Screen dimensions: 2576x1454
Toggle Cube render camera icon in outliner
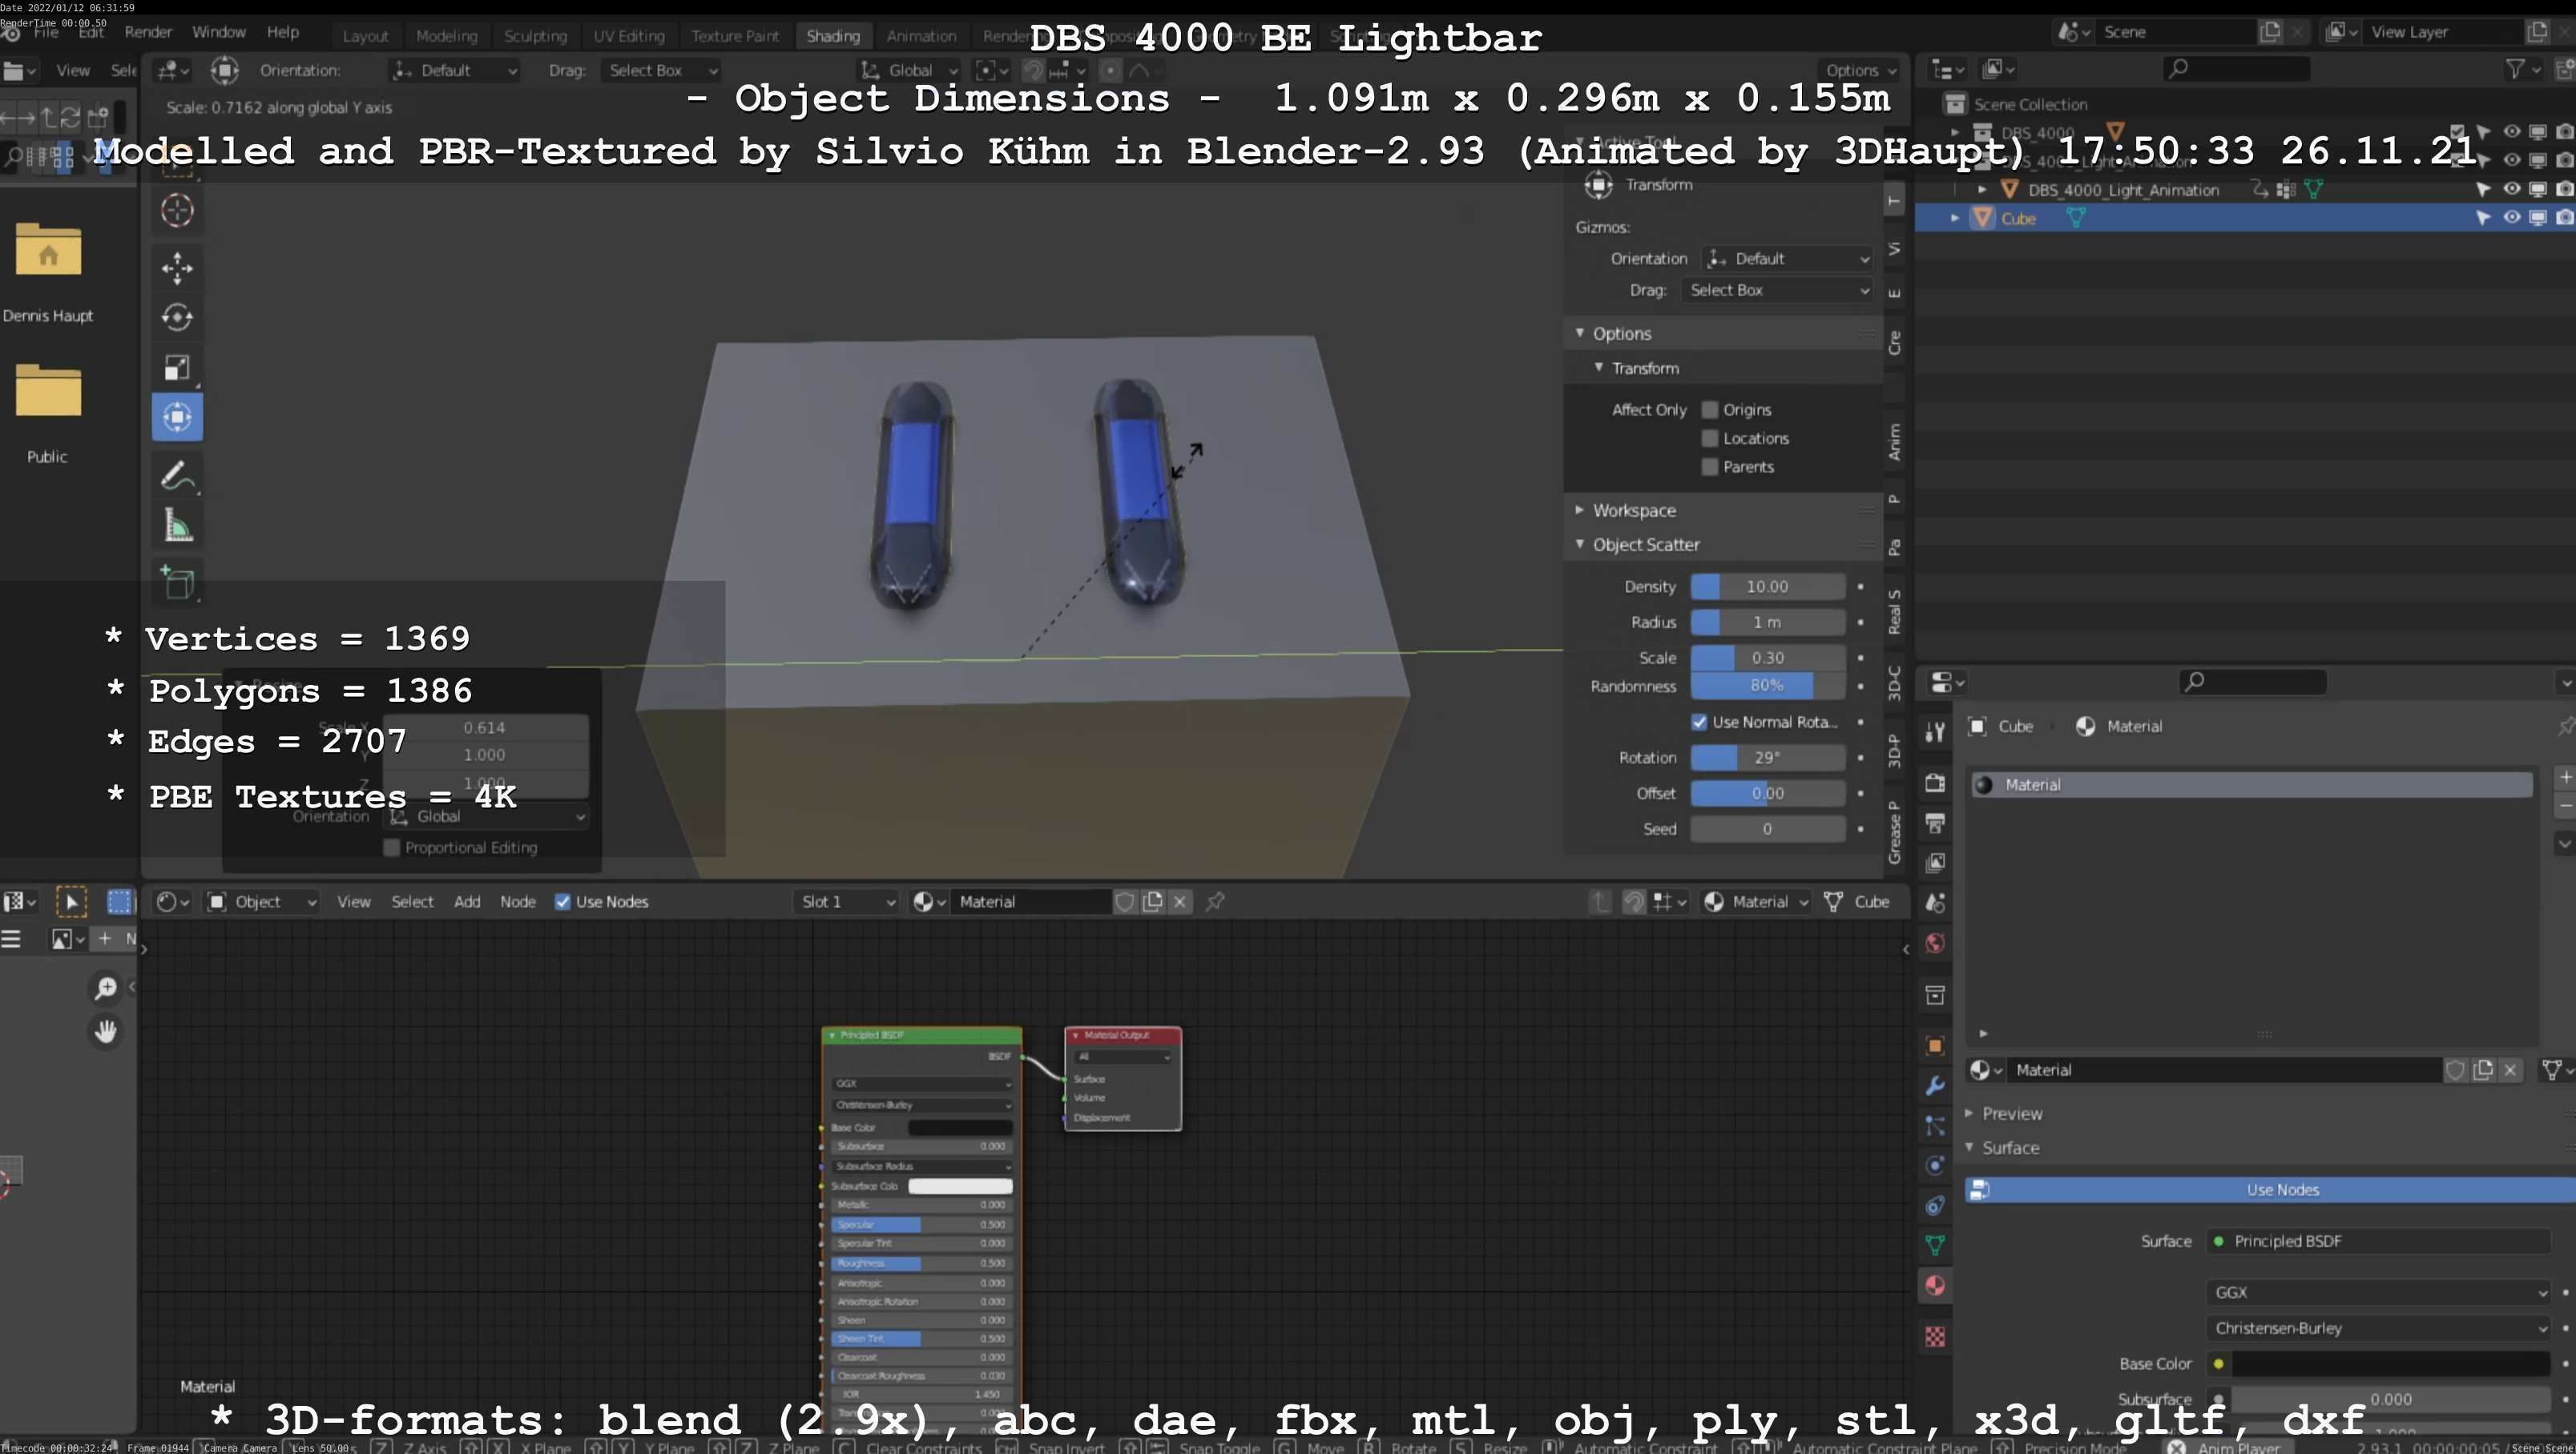pyautogui.click(x=2565, y=218)
